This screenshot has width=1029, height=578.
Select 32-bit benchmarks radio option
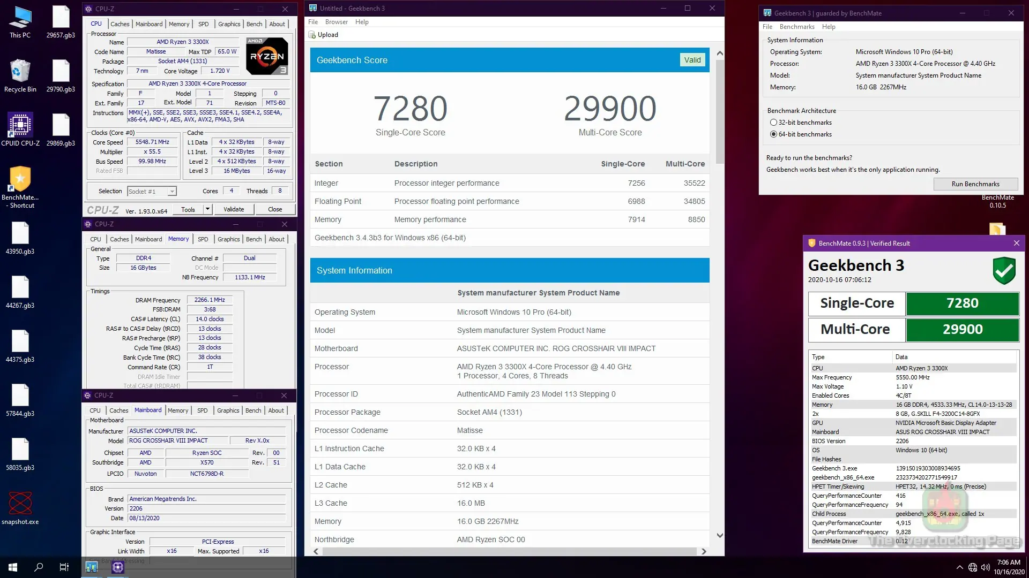point(773,123)
